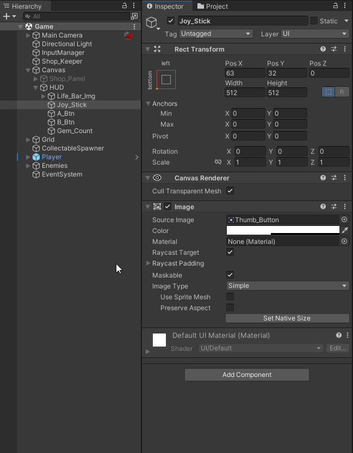The image size is (353, 453).
Task: Open Hierarchy panel more options menu
Action: click(134, 5)
